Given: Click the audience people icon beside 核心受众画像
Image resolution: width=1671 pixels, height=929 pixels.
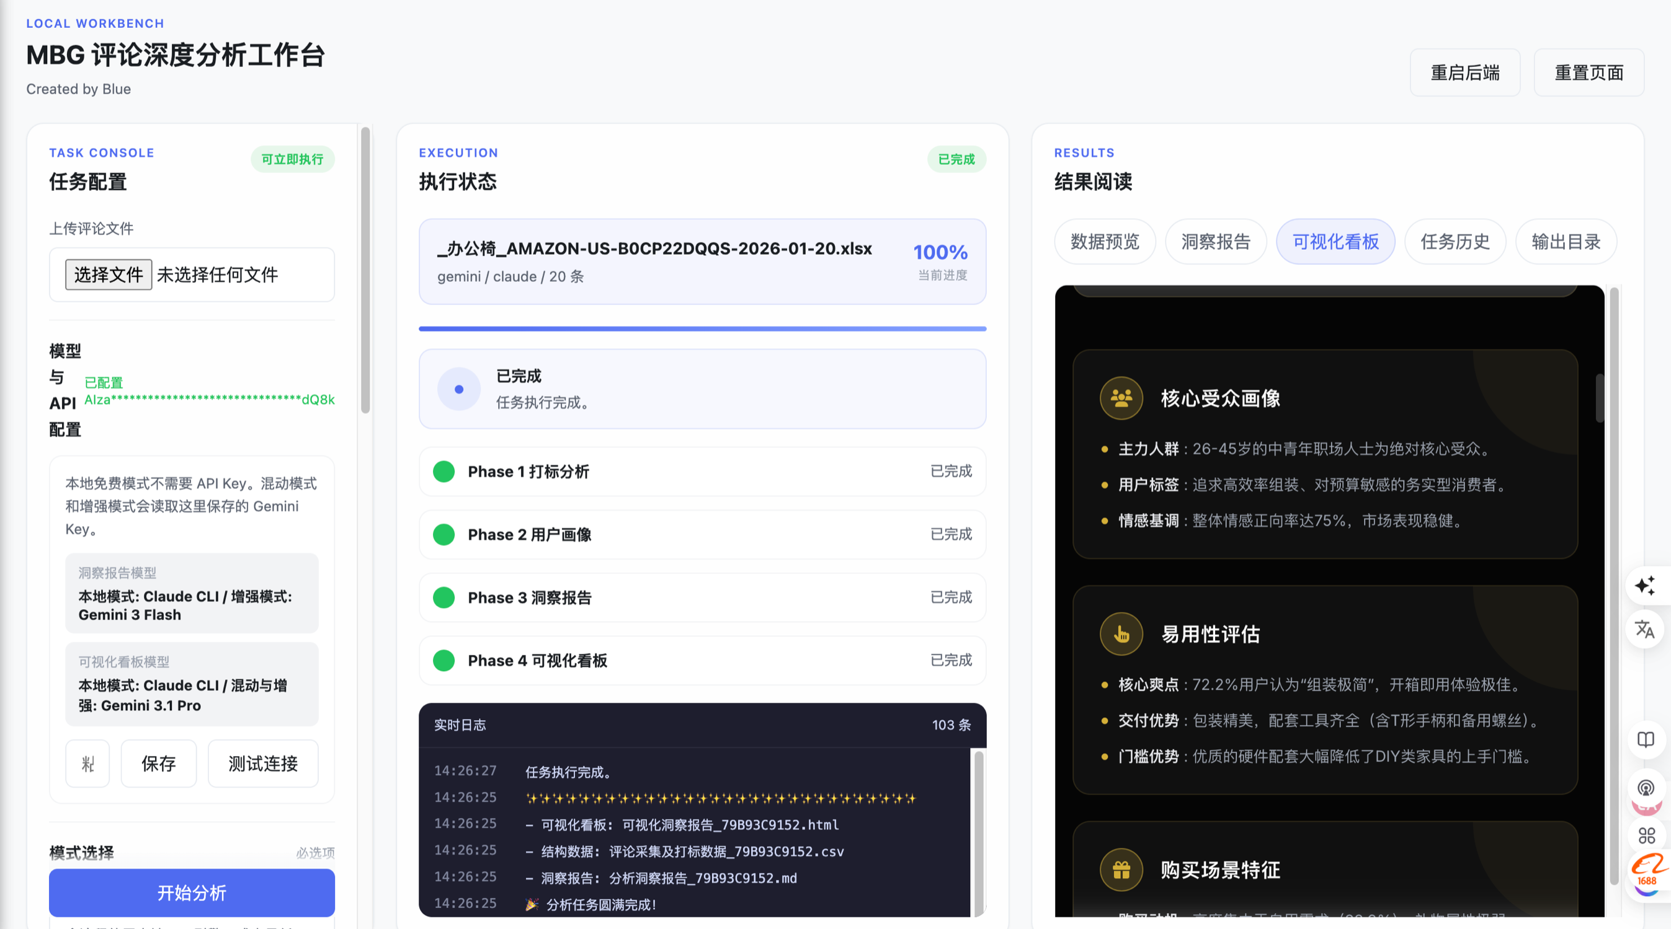Looking at the screenshot, I should point(1121,398).
